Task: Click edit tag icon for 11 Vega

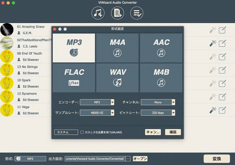Action: pyautogui.click(x=222, y=110)
